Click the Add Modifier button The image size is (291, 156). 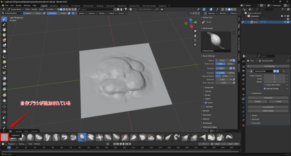pos(268,66)
